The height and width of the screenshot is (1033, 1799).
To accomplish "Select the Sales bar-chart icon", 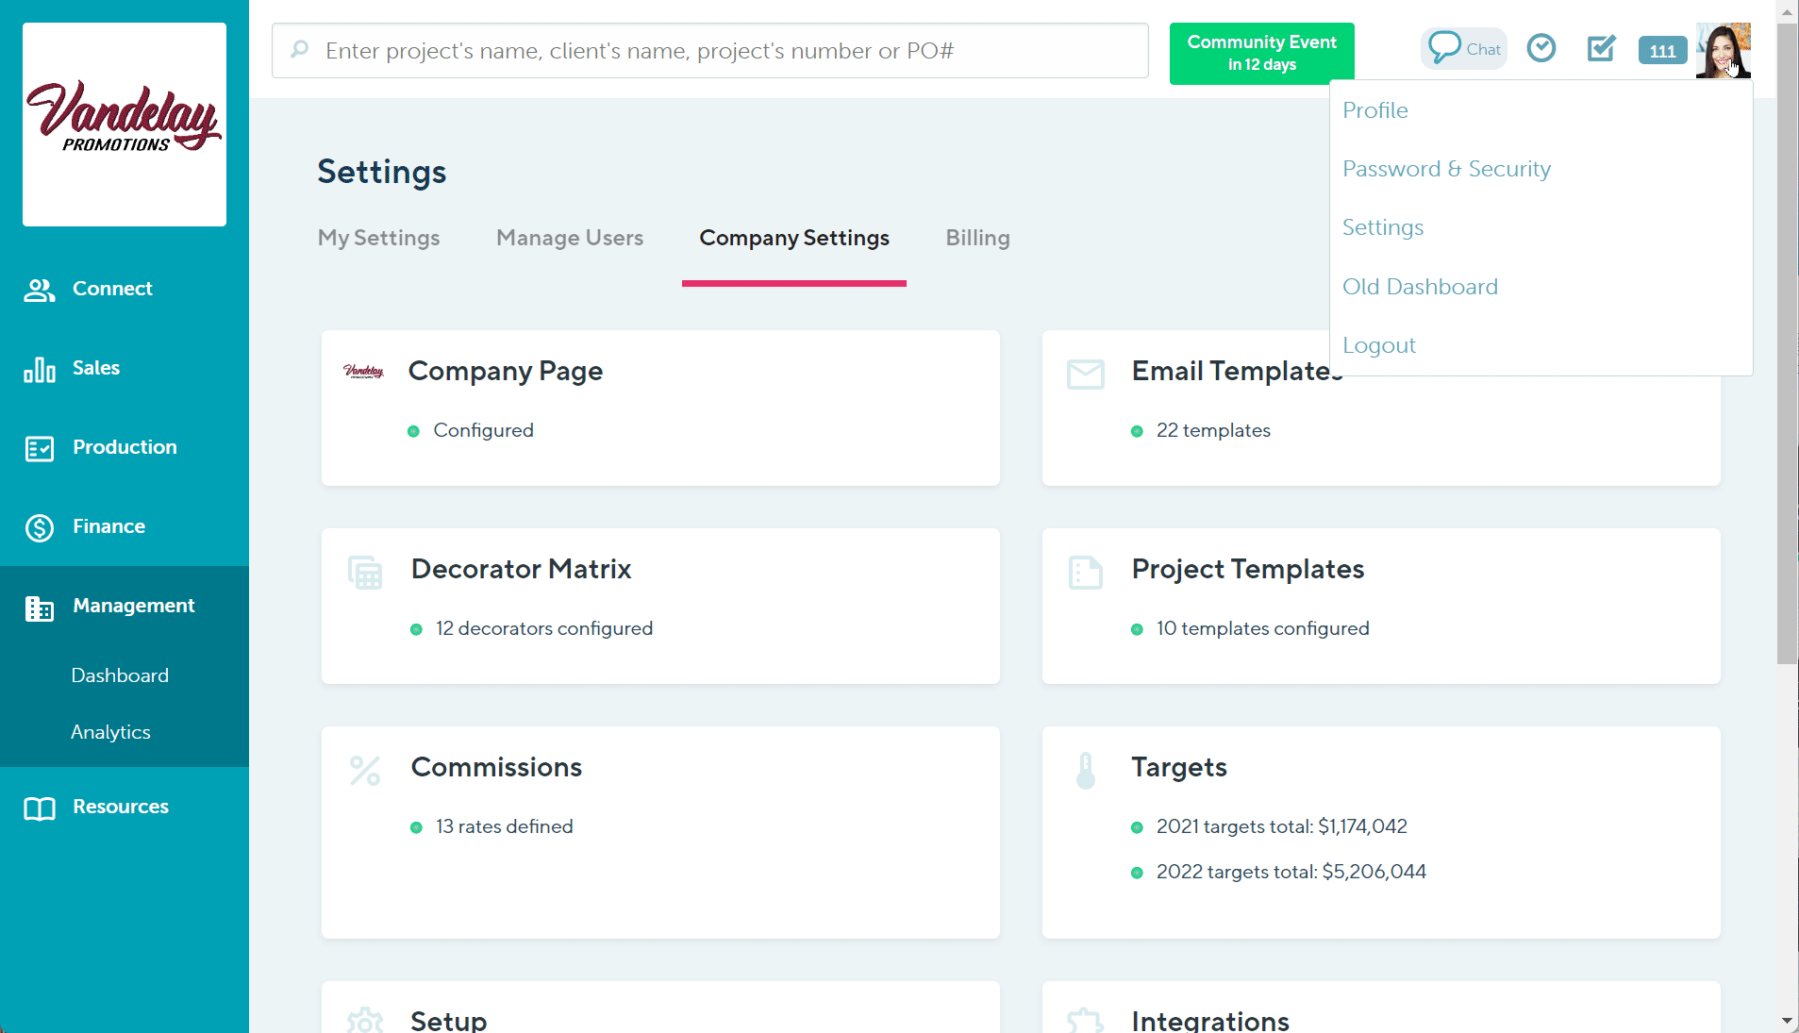I will click(39, 370).
